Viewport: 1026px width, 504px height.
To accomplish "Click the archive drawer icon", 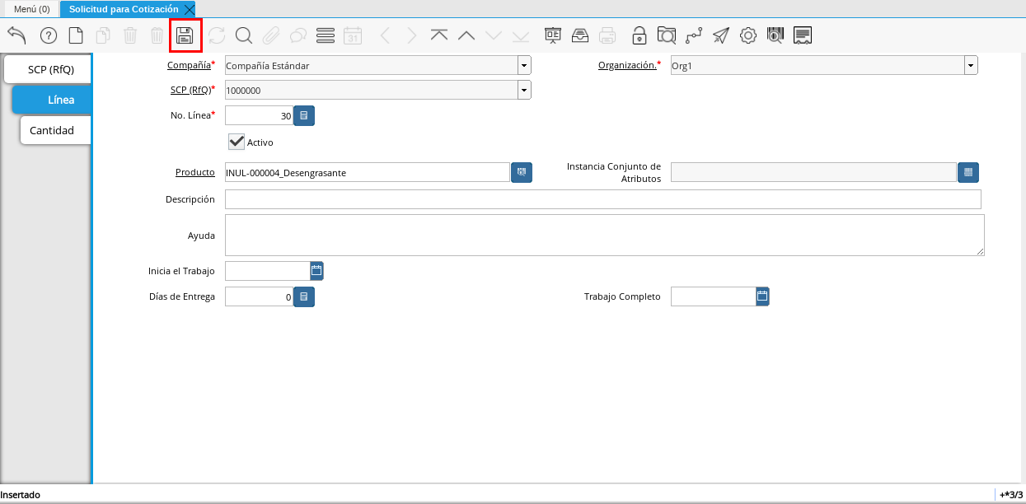I will [580, 35].
